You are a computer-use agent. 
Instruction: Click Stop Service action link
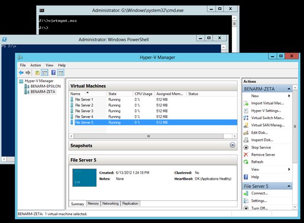pos(261,148)
